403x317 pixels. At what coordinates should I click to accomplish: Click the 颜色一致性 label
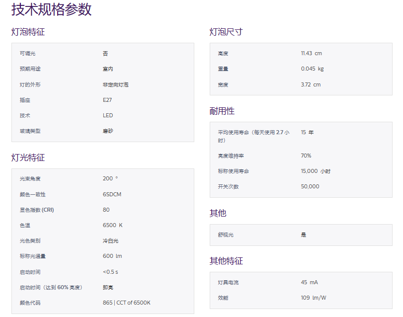pos(33,194)
